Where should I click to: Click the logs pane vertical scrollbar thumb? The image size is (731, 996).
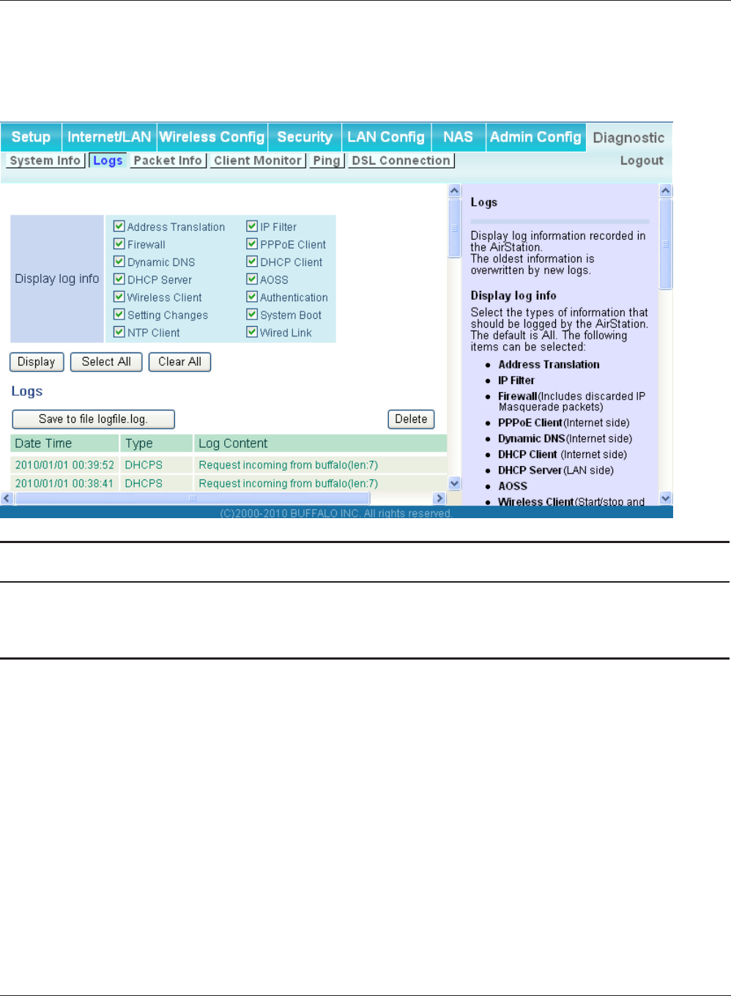pos(455,227)
